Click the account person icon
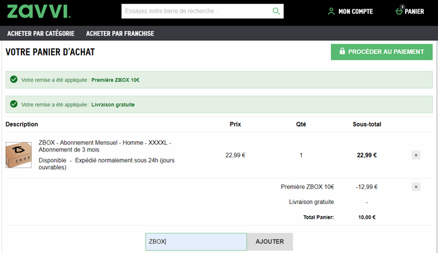The height and width of the screenshot is (253, 438). [x=331, y=11]
